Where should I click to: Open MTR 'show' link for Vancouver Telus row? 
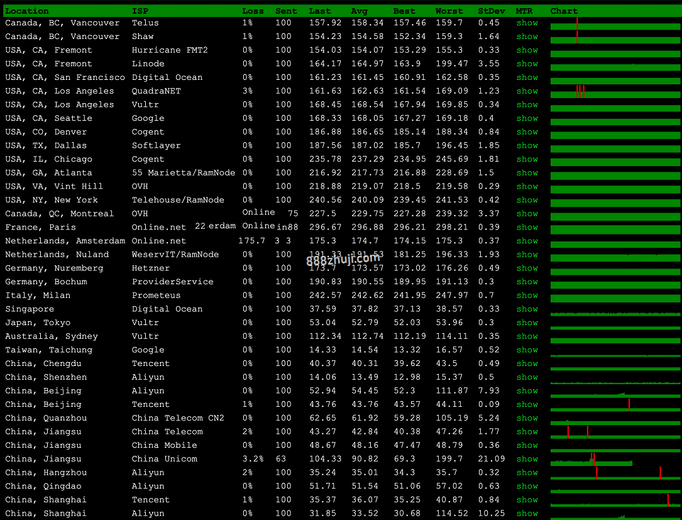[527, 23]
